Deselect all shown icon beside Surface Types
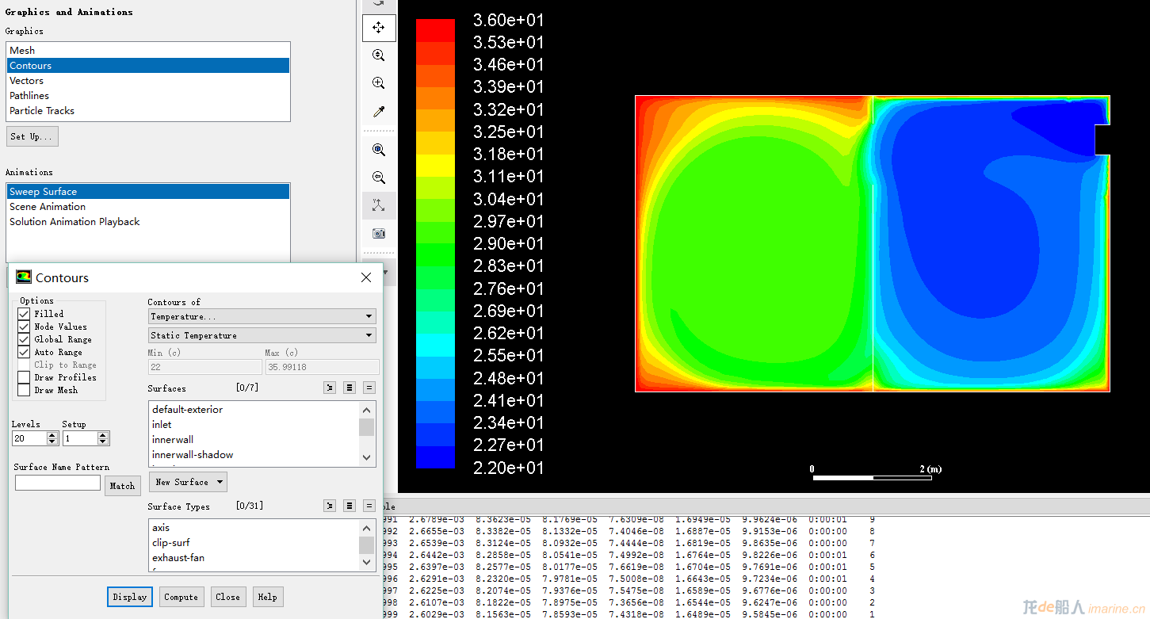 [x=369, y=506]
